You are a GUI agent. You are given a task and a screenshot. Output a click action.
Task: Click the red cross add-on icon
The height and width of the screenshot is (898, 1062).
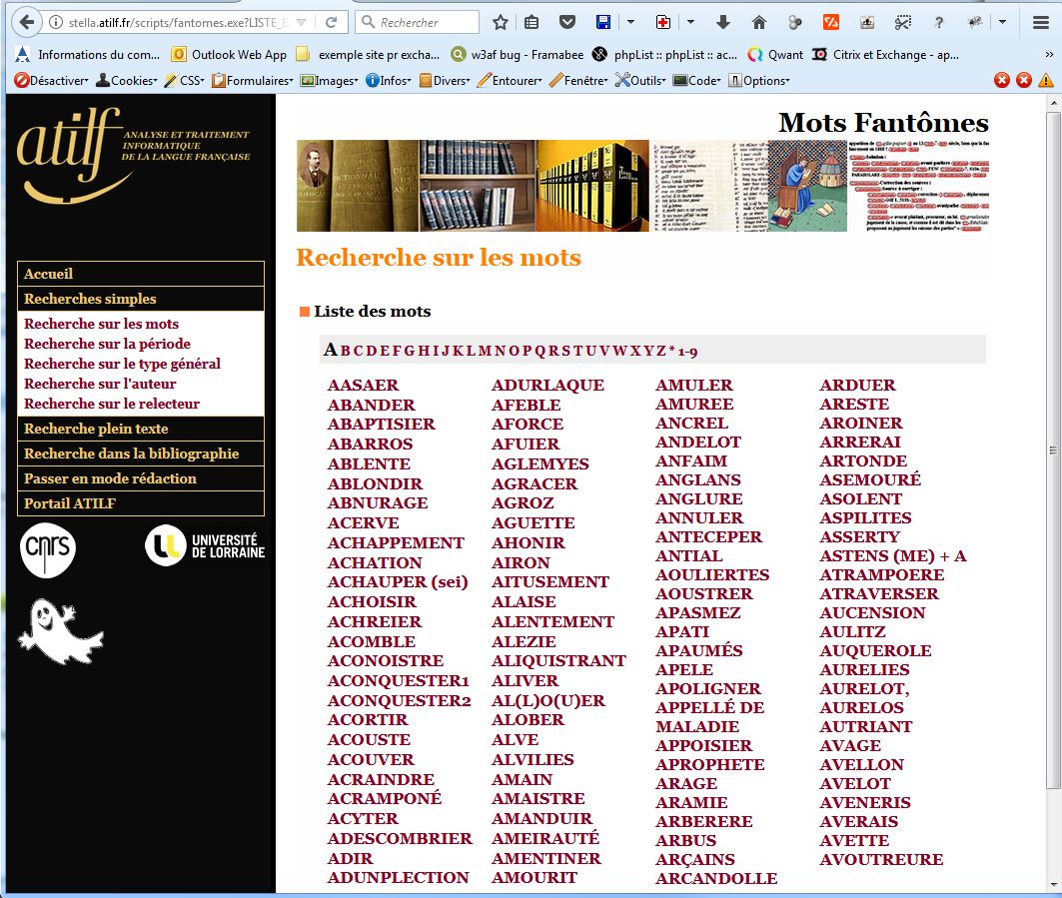(x=663, y=22)
